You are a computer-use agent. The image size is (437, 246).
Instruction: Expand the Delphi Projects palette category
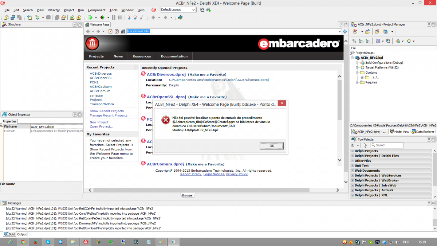point(353,151)
